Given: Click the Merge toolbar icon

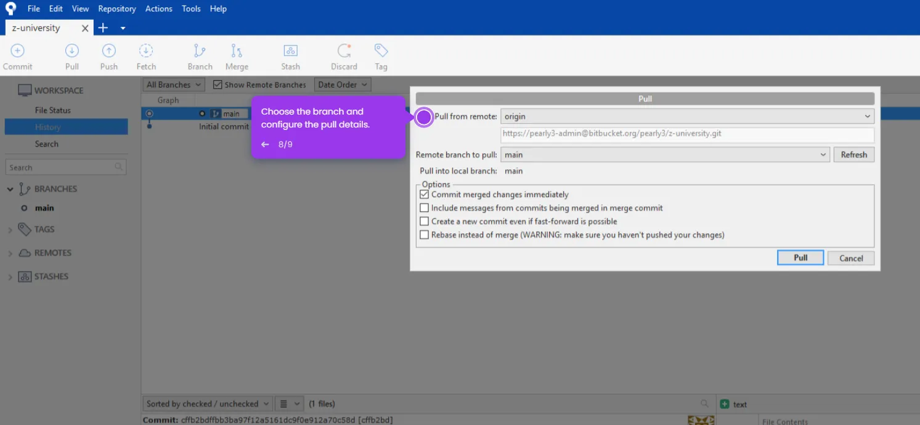Looking at the screenshot, I should pos(237,51).
